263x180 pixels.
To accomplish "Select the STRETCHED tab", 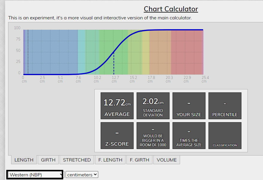I will point(77,160).
